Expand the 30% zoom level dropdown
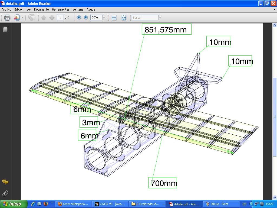This screenshot has height=208, width=277. pos(104,18)
